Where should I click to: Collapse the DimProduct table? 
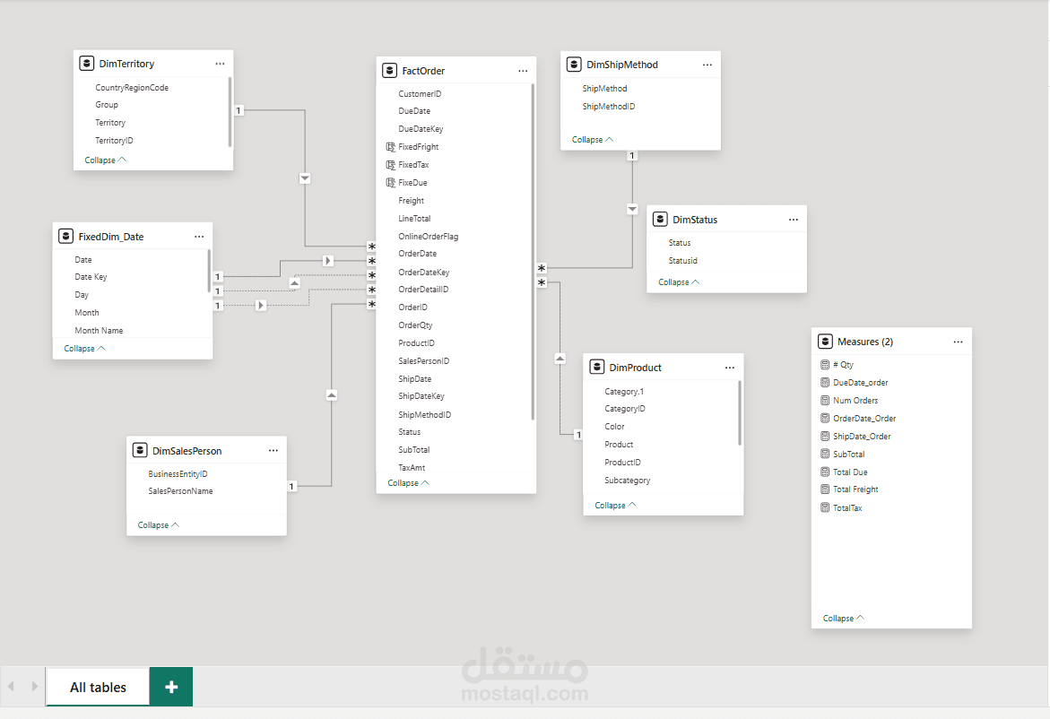click(615, 505)
